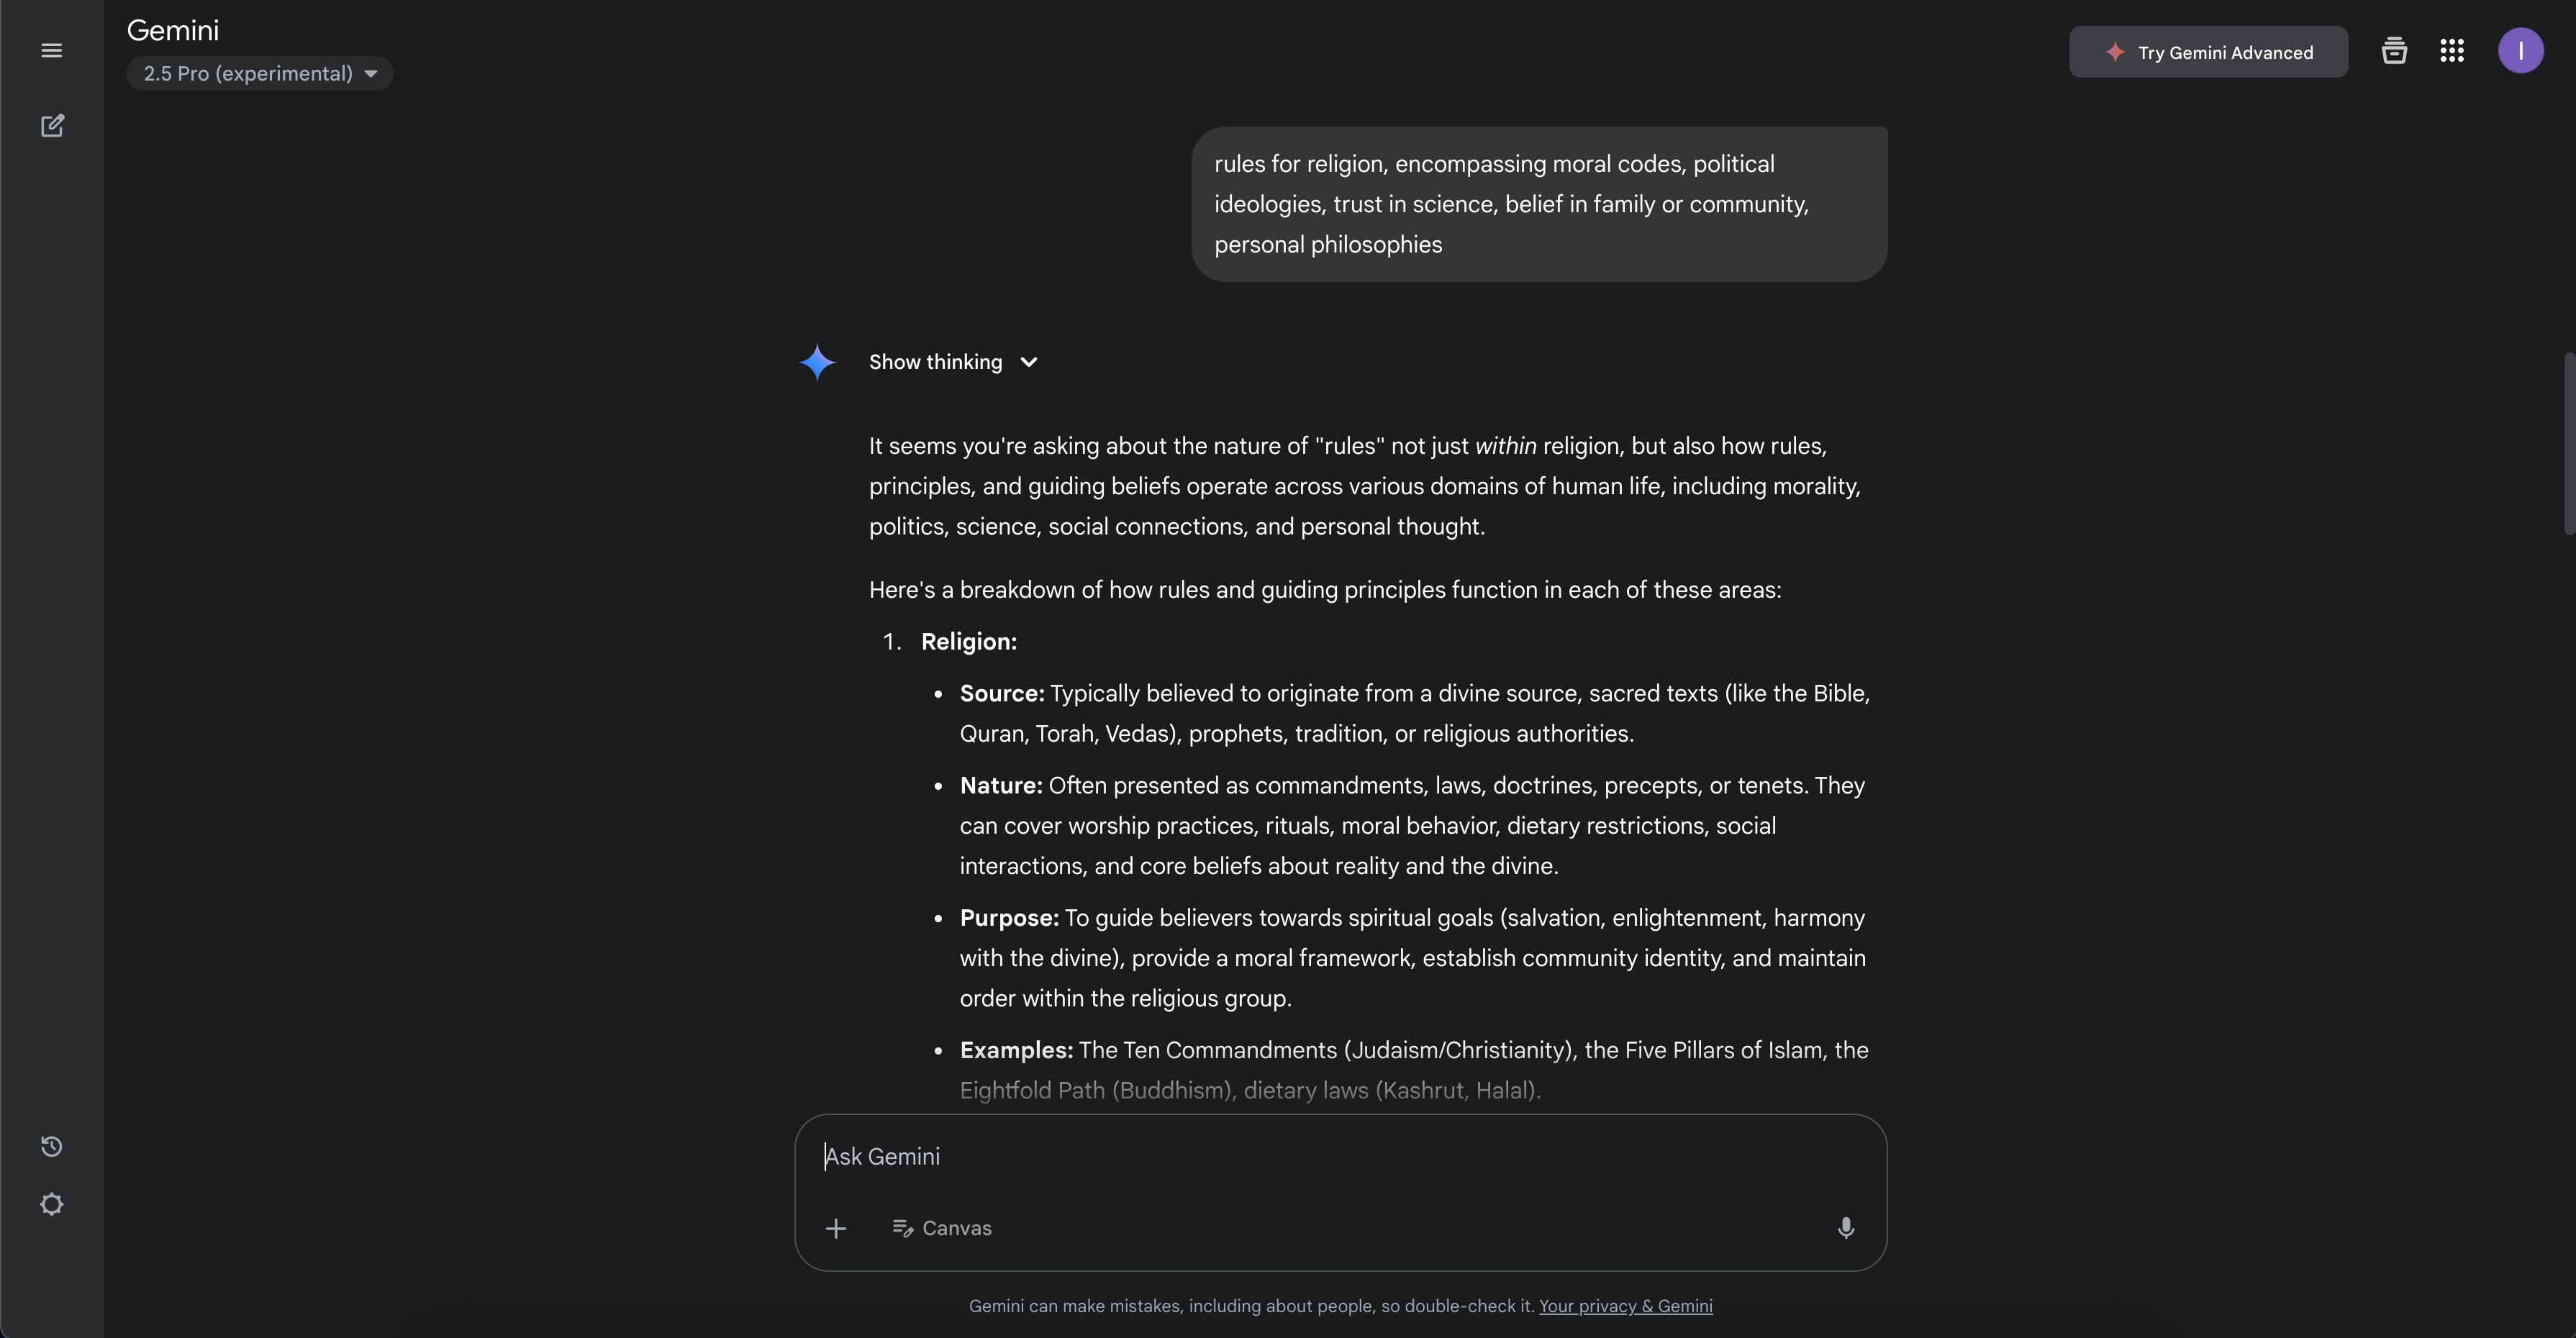Open the settings gear icon
Image resolution: width=2576 pixels, height=1338 pixels.
point(52,1204)
